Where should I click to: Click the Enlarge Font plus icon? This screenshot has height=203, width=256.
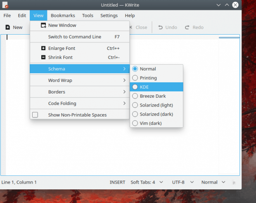click(x=43, y=48)
